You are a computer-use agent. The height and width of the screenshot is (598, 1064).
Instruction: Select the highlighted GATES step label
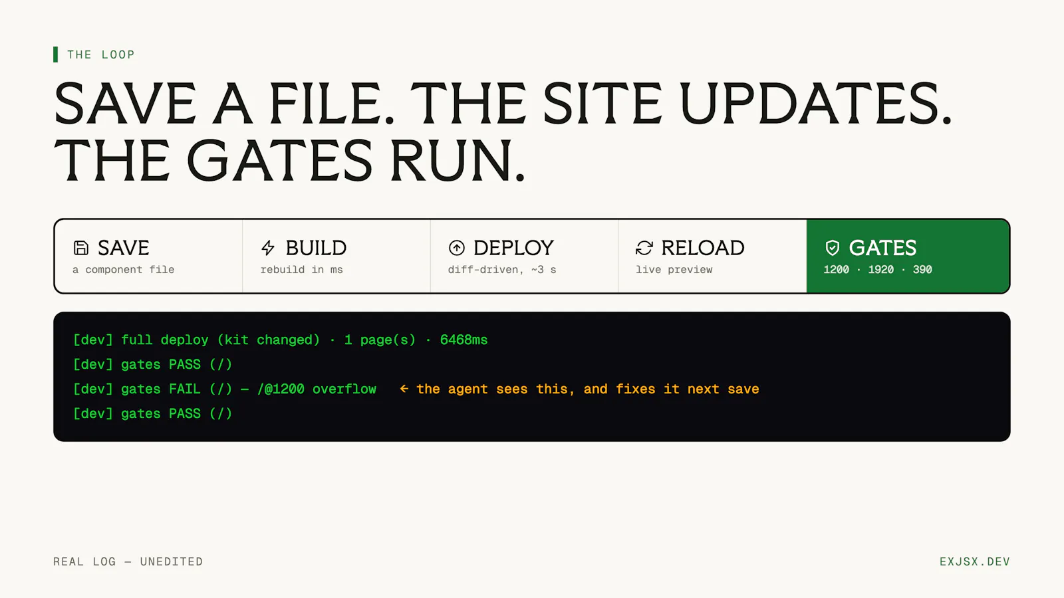(882, 248)
